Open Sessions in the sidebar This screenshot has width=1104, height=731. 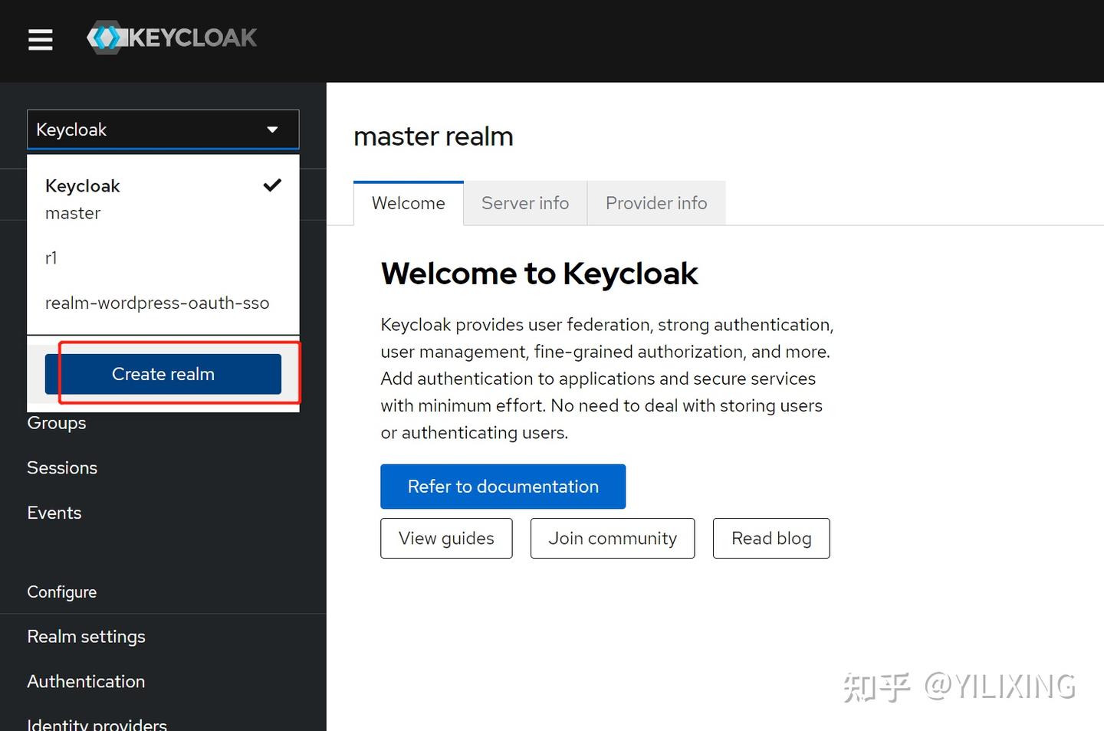point(62,467)
